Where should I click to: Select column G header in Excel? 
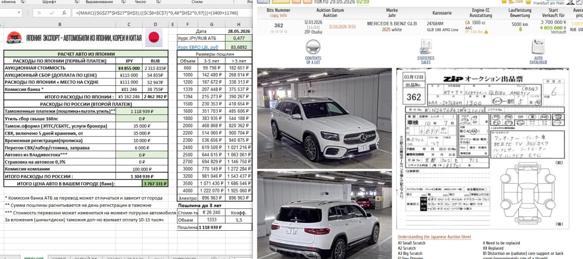point(212,24)
